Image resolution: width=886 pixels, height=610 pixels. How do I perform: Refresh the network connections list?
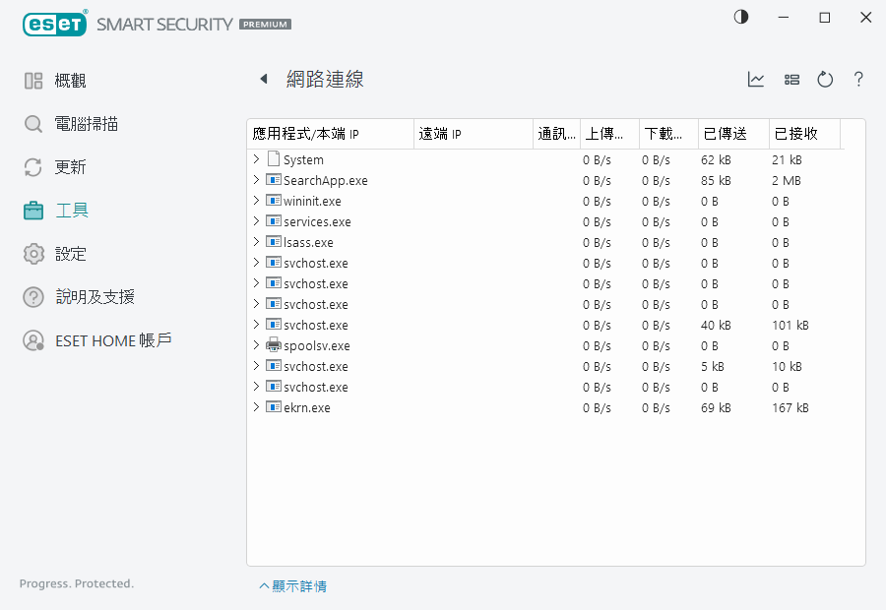click(x=825, y=80)
